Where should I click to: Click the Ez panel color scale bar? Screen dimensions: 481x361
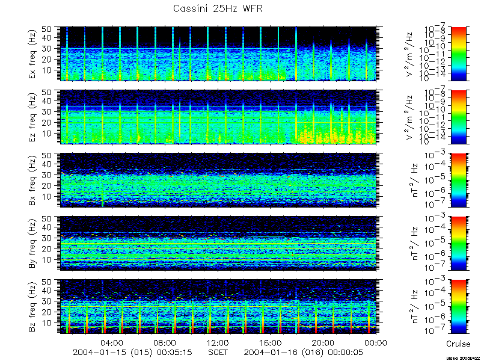(459, 117)
